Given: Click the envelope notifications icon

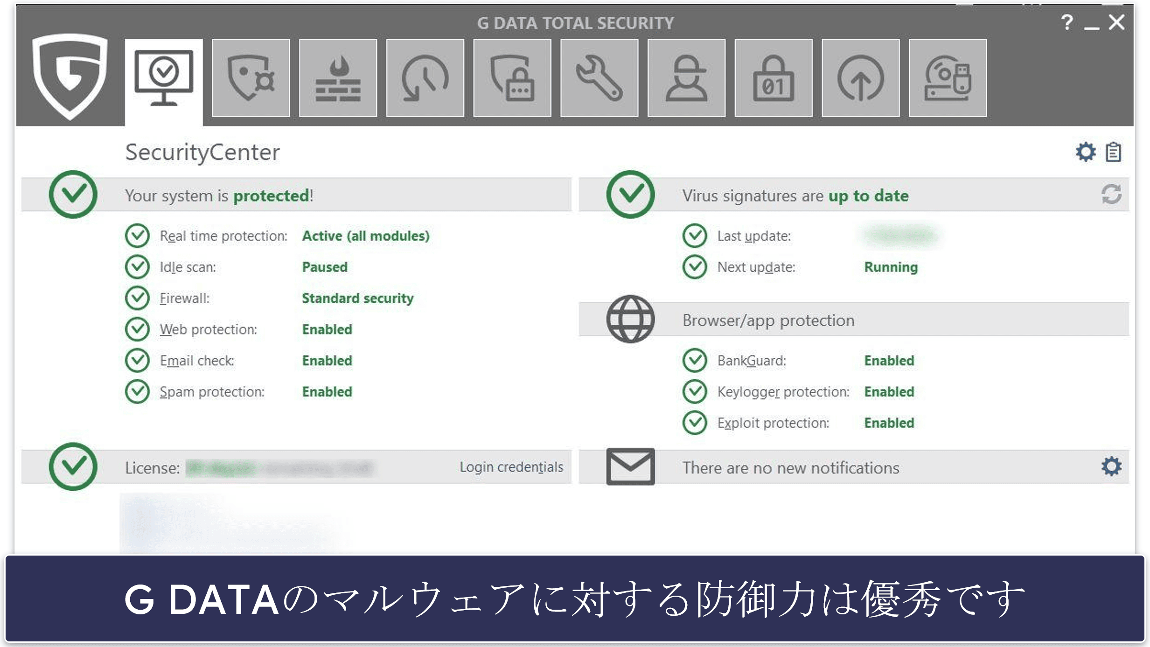Looking at the screenshot, I should click(x=630, y=466).
